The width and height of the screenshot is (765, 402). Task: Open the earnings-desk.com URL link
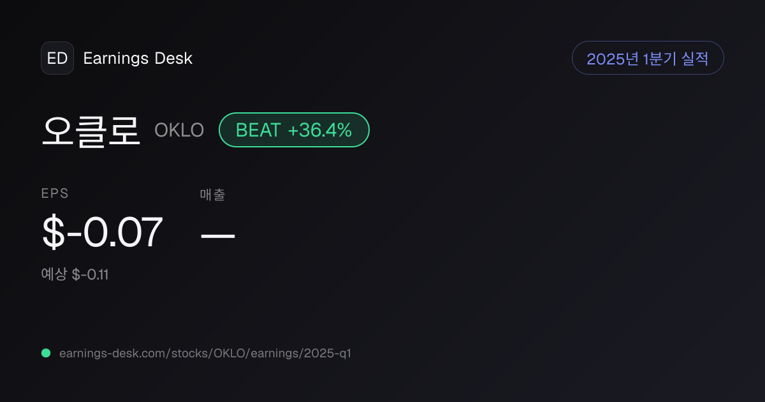[x=205, y=353]
